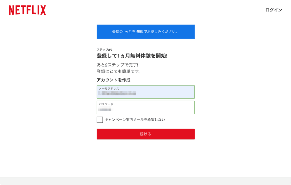This screenshot has width=291, height=185.
Task: Click the アカウントを作成 section heading
Action: pyautogui.click(x=113, y=80)
